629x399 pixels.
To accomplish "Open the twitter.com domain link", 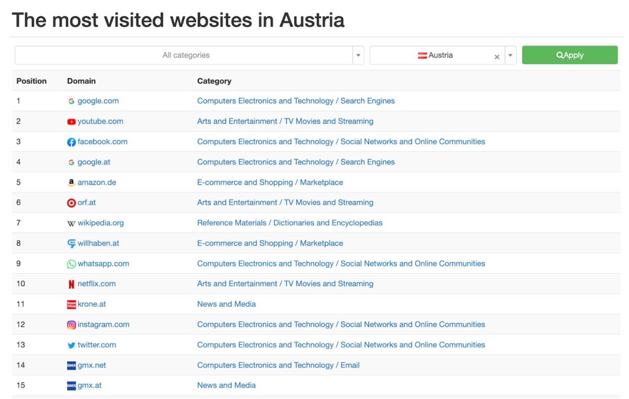I will pyautogui.click(x=96, y=345).
